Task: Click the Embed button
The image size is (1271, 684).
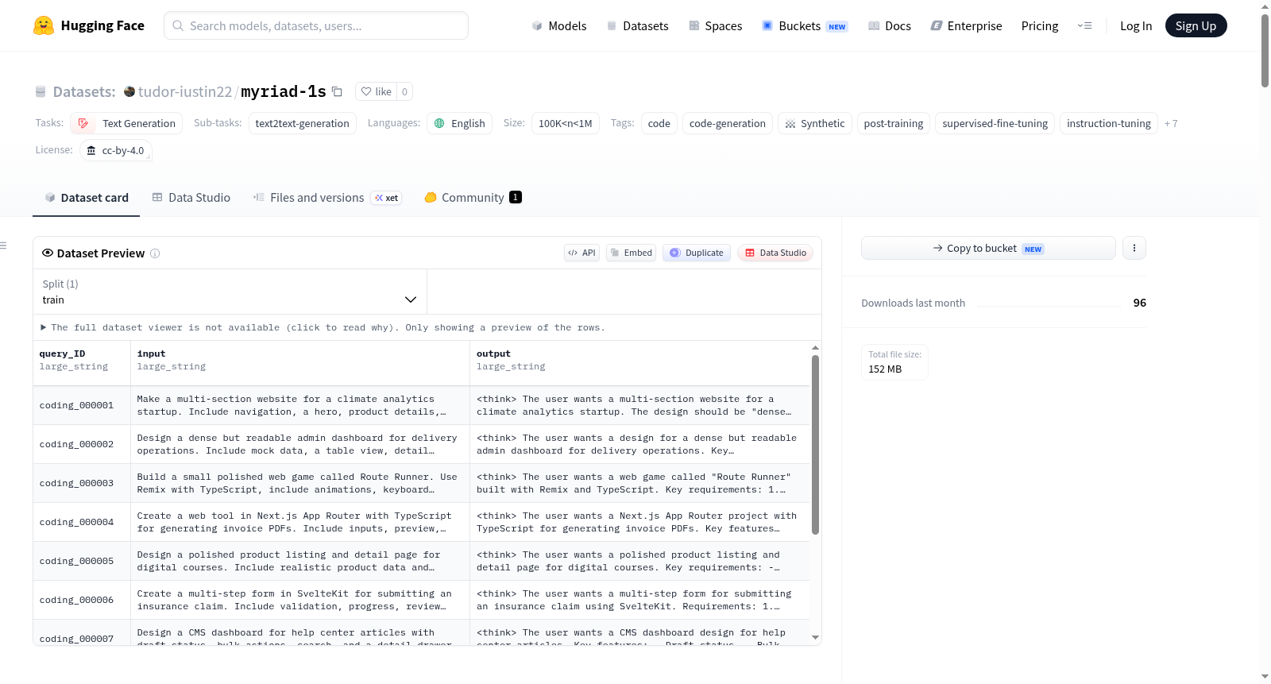Action: click(631, 253)
